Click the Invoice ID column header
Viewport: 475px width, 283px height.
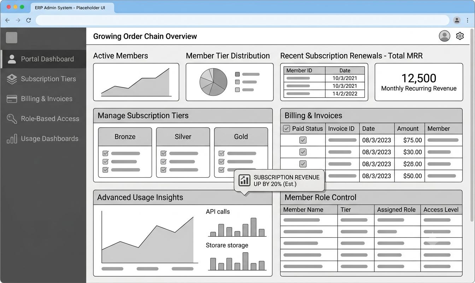point(341,128)
